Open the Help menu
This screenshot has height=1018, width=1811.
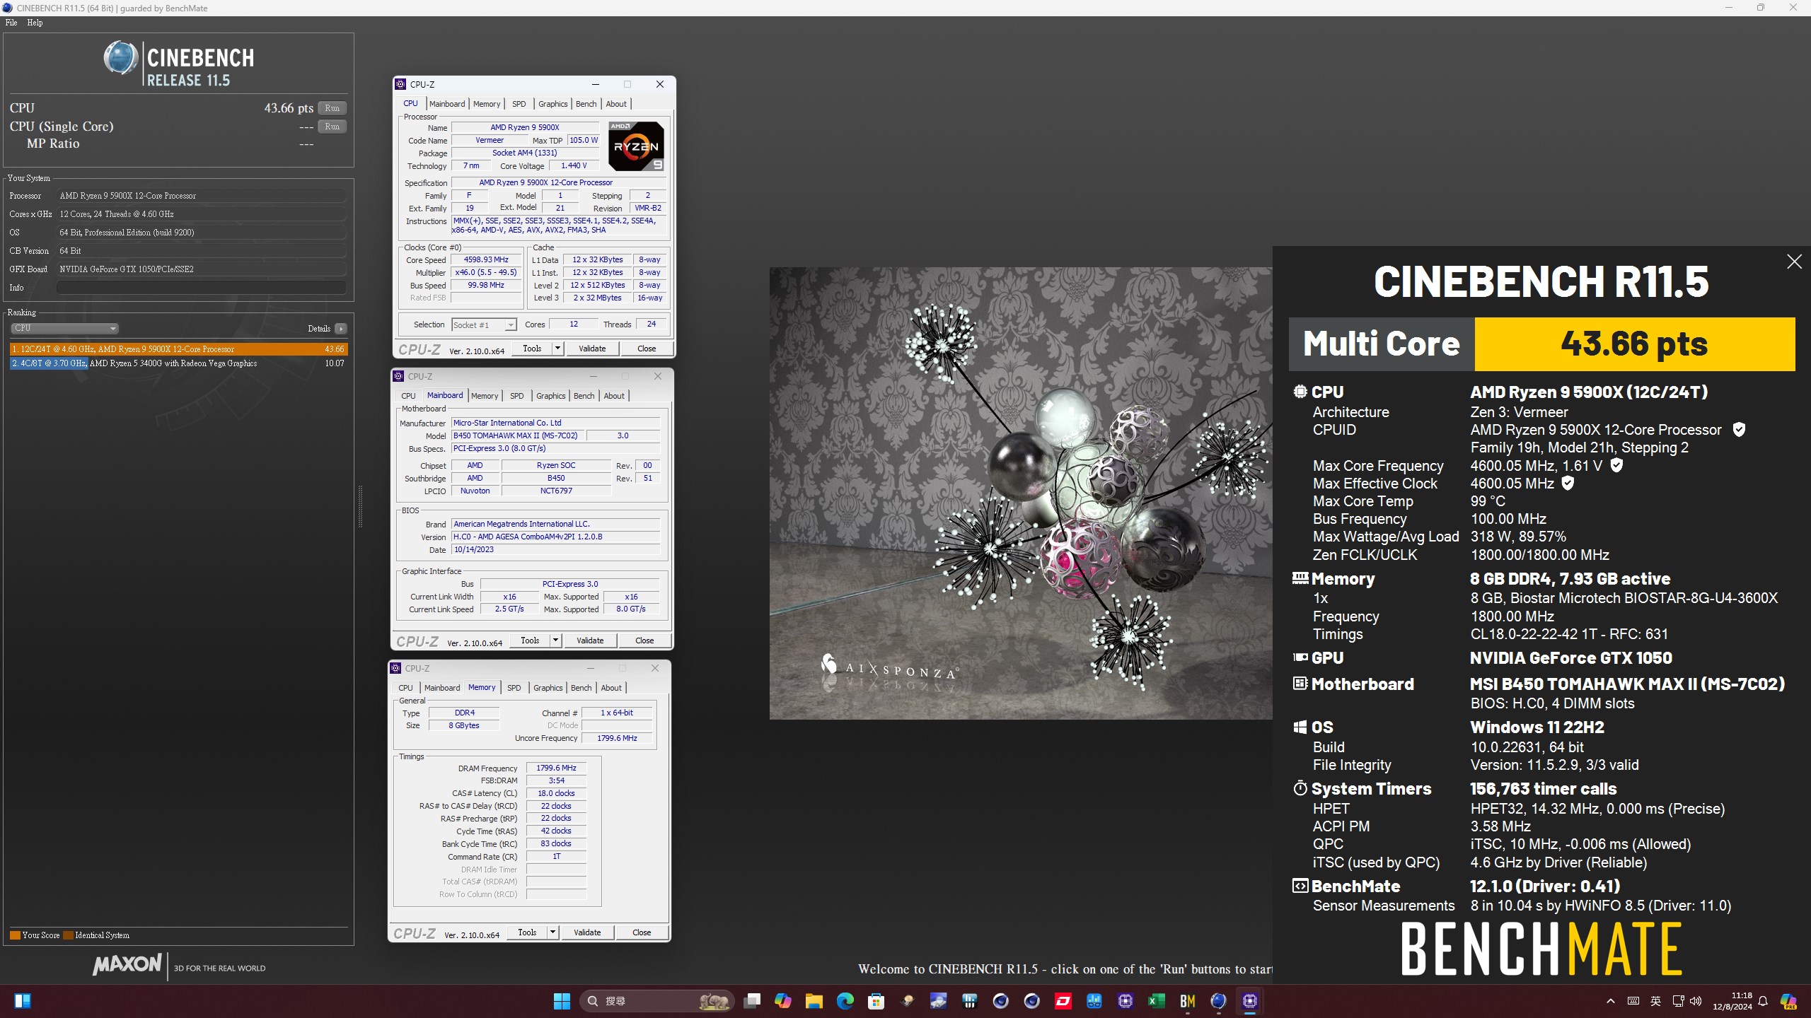[x=35, y=23]
